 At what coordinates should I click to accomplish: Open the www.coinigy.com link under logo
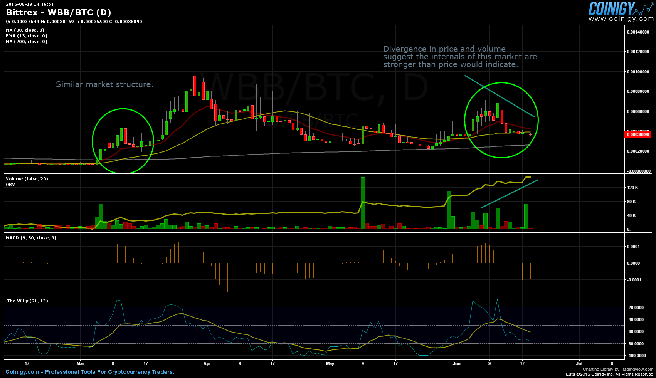point(621,19)
